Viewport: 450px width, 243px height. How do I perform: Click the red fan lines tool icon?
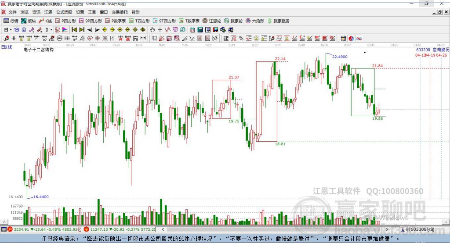point(162,39)
